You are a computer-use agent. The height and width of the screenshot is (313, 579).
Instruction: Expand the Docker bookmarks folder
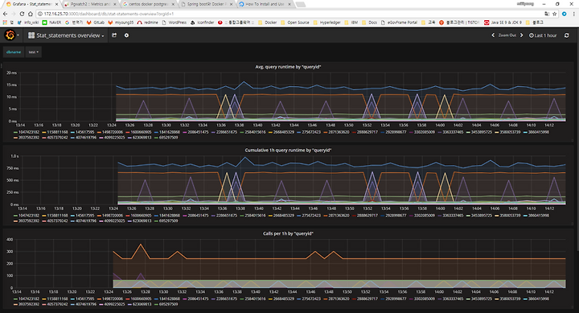[x=267, y=23]
